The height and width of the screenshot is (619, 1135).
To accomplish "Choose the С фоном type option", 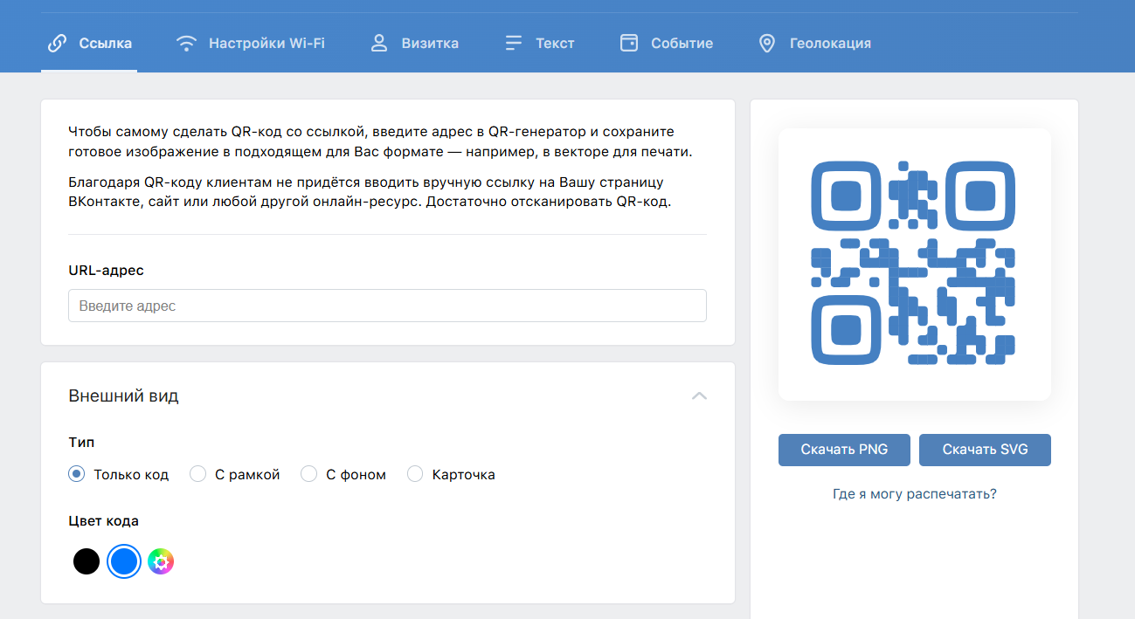I will point(308,474).
